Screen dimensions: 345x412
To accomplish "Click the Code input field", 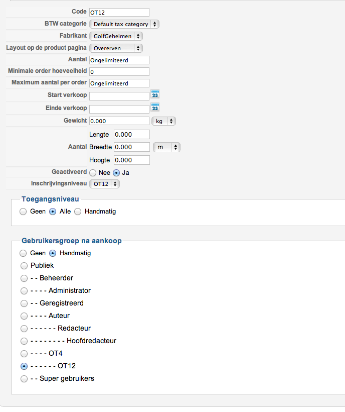I will coord(119,12).
